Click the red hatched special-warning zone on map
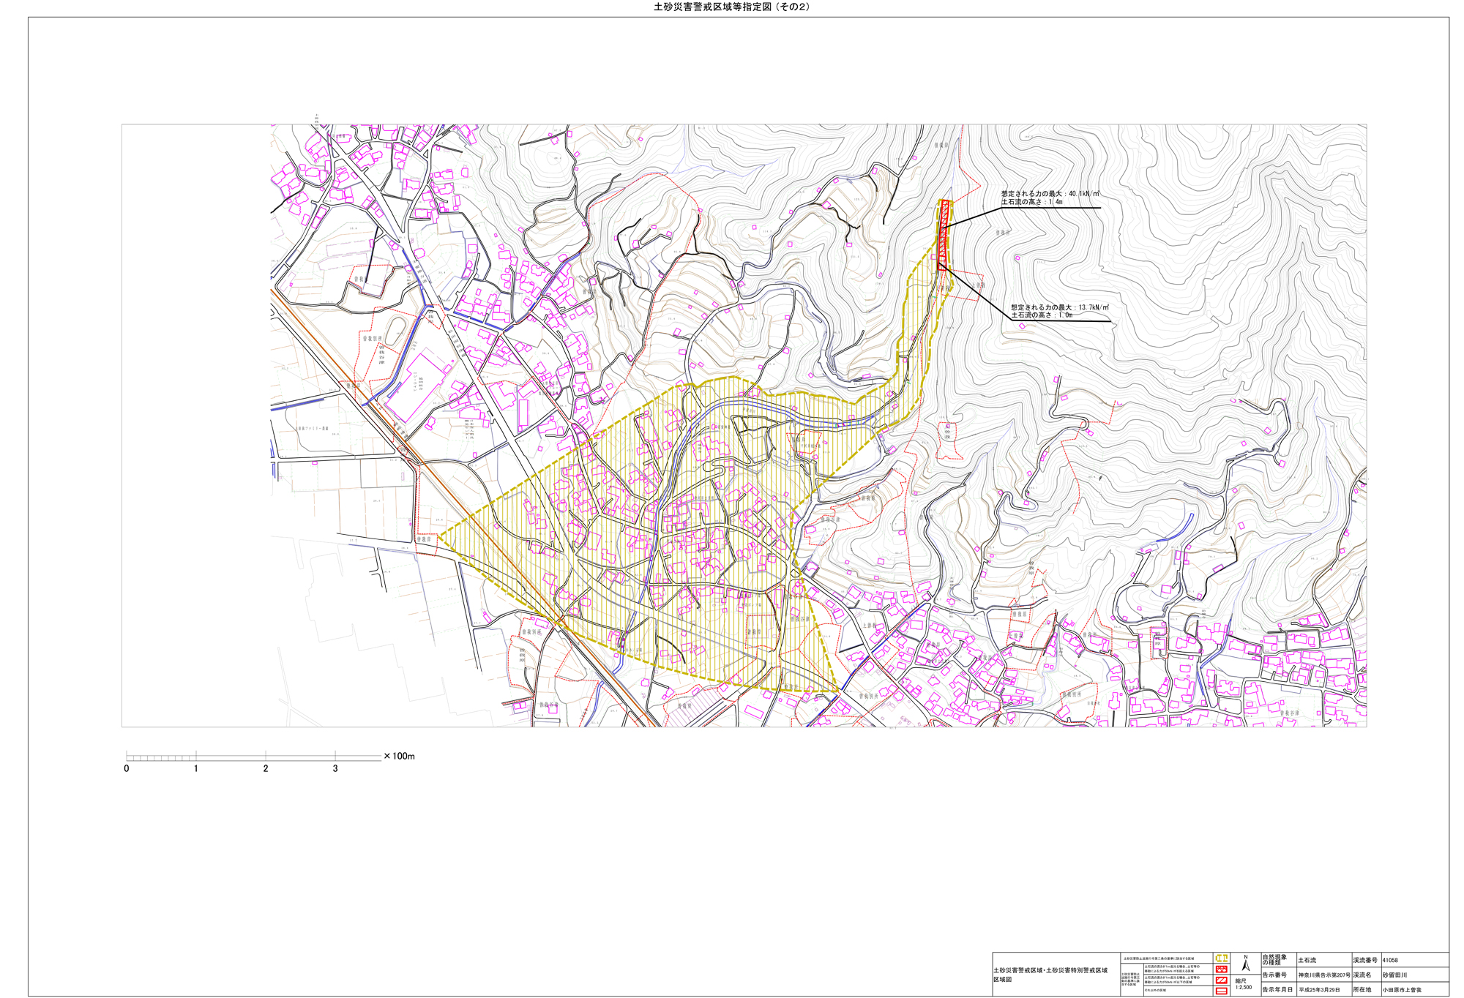Image resolution: width=1464 pixels, height=998 pixels. click(x=944, y=234)
